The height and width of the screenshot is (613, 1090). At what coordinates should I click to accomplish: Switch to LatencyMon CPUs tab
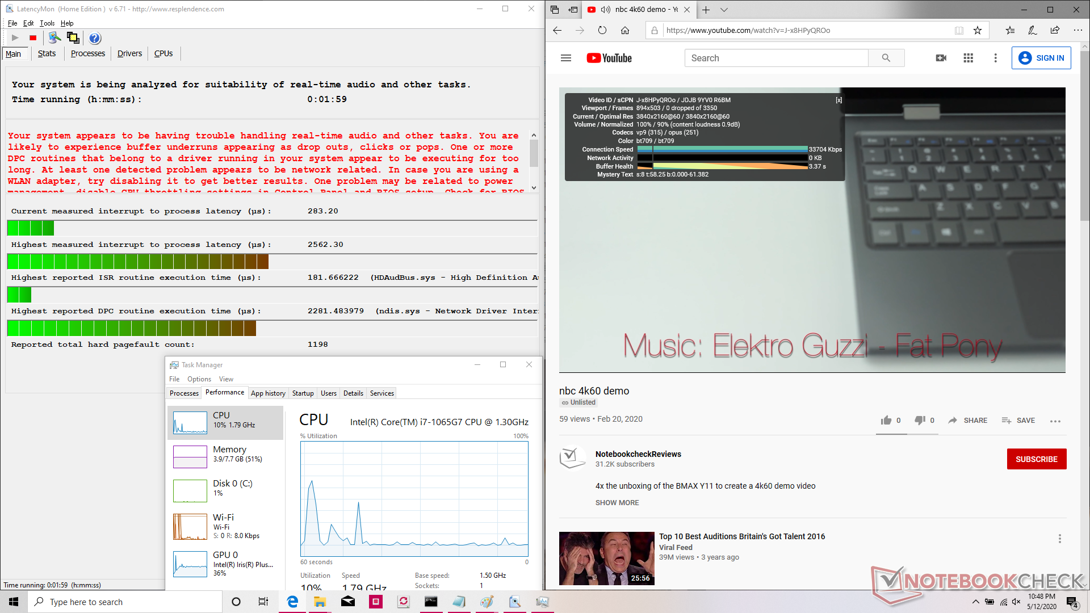coord(163,53)
